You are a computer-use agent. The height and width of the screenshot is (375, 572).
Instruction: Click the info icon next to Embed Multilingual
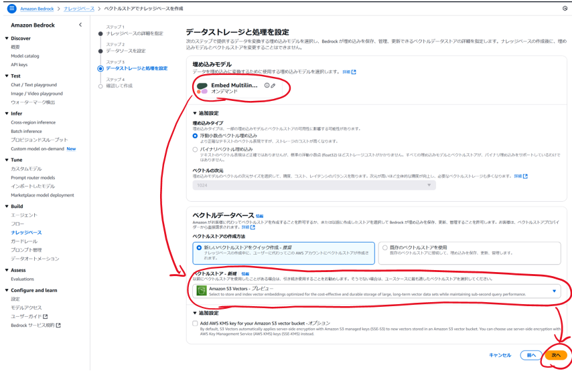tap(267, 85)
